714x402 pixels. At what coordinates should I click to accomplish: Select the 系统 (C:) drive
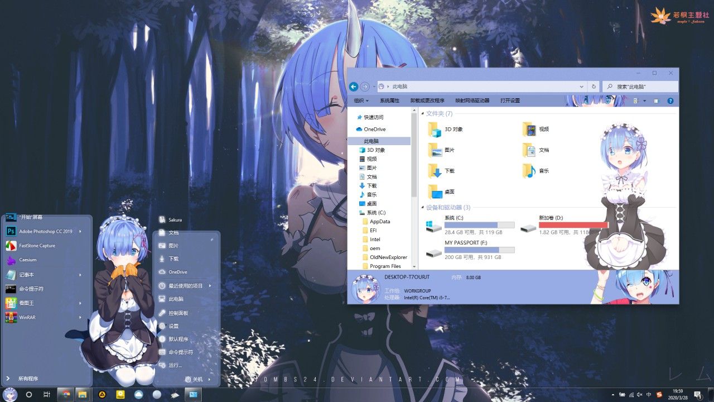click(x=470, y=224)
